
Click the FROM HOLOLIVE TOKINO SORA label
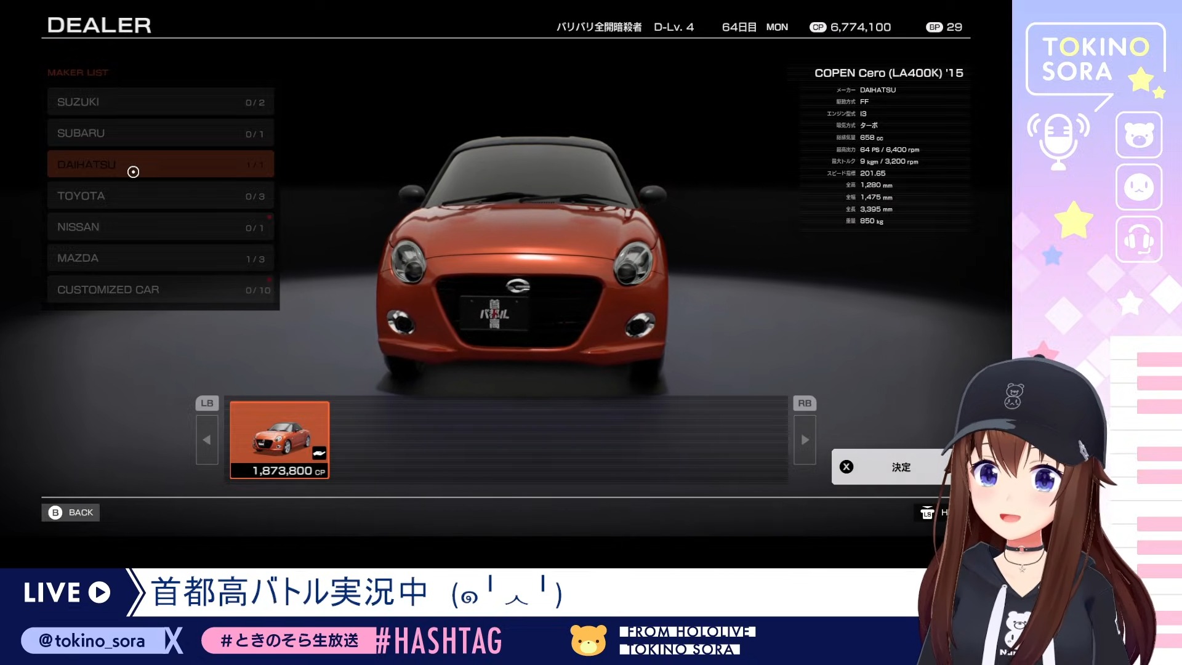[x=687, y=640]
